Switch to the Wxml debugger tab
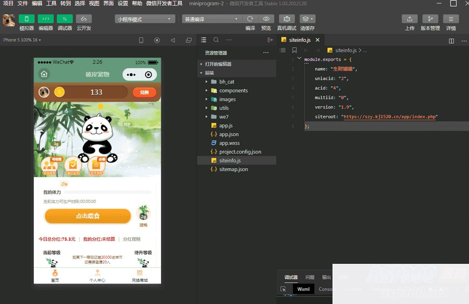 coord(303,289)
